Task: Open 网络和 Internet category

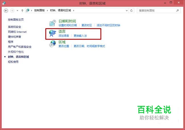Action: 17,32
